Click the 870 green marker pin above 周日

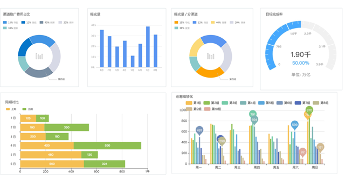(309, 110)
